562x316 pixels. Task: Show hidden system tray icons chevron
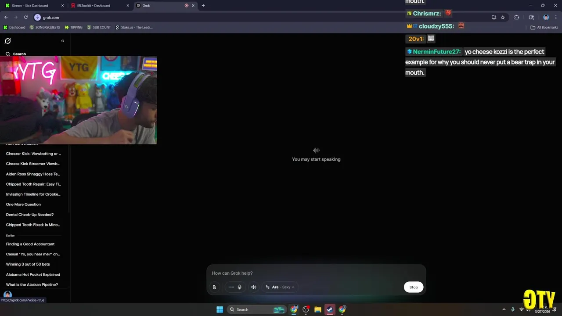(504, 309)
